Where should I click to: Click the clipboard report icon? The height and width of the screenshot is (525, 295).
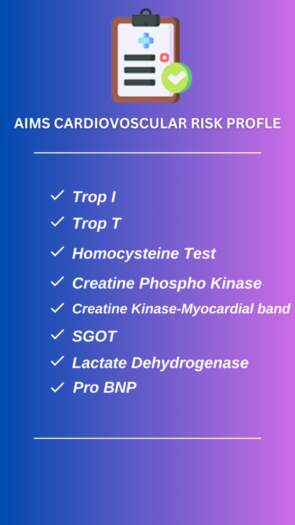point(152,55)
